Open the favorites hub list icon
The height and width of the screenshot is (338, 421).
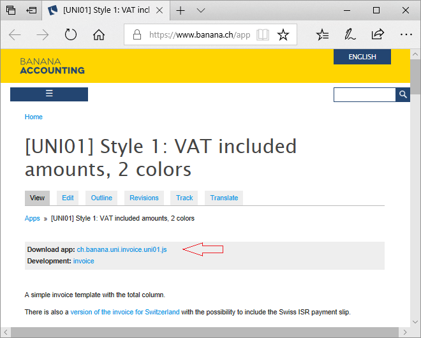coord(322,34)
